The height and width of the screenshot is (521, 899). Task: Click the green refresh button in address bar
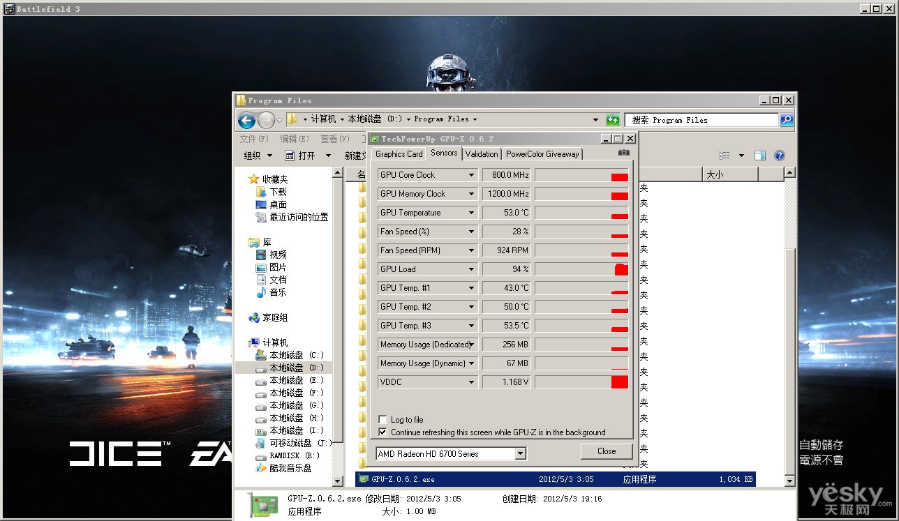pyautogui.click(x=613, y=120)
